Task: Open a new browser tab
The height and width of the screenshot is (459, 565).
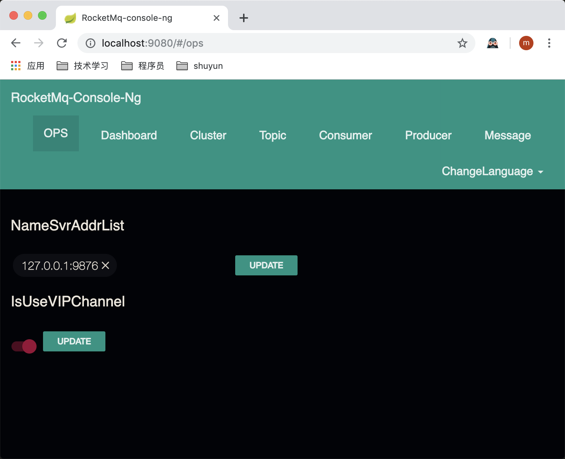Action: coord(244,18)
